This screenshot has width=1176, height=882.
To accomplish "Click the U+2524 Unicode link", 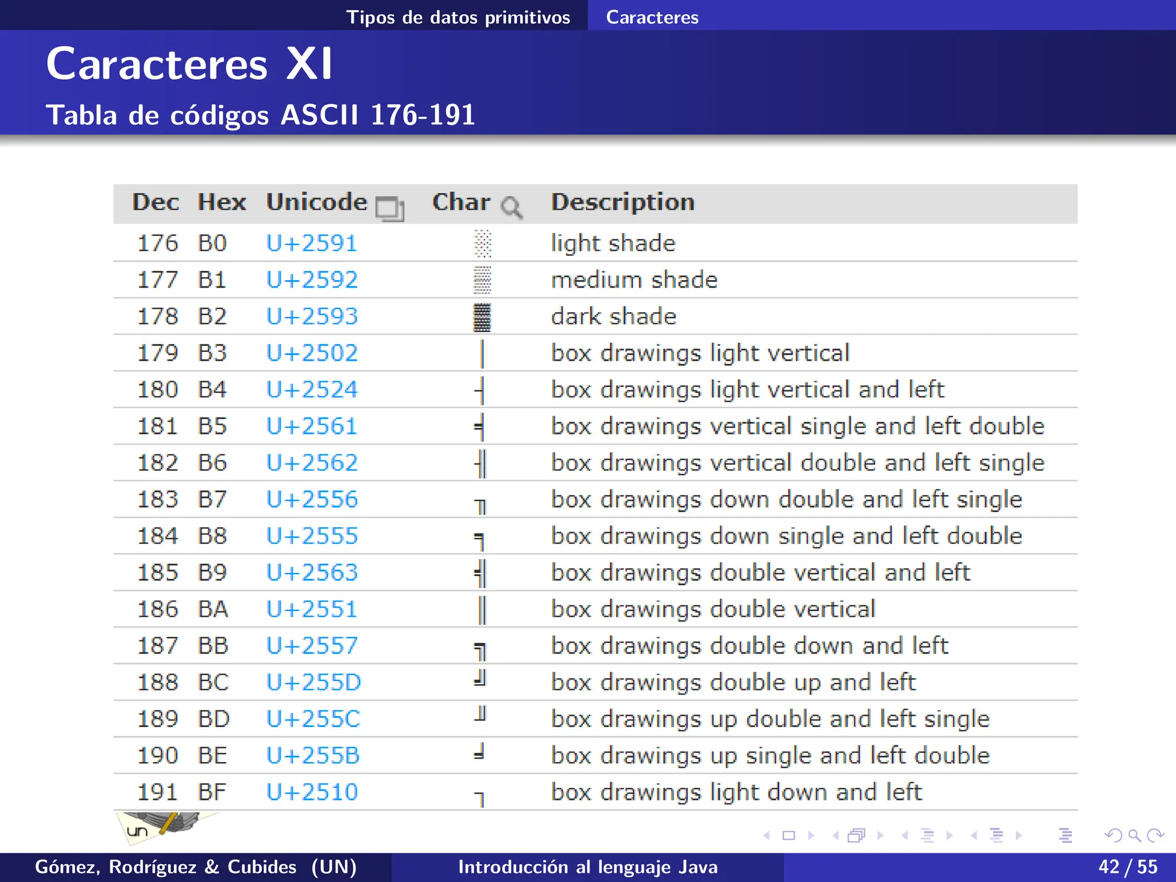I will [x=312, y=389].
